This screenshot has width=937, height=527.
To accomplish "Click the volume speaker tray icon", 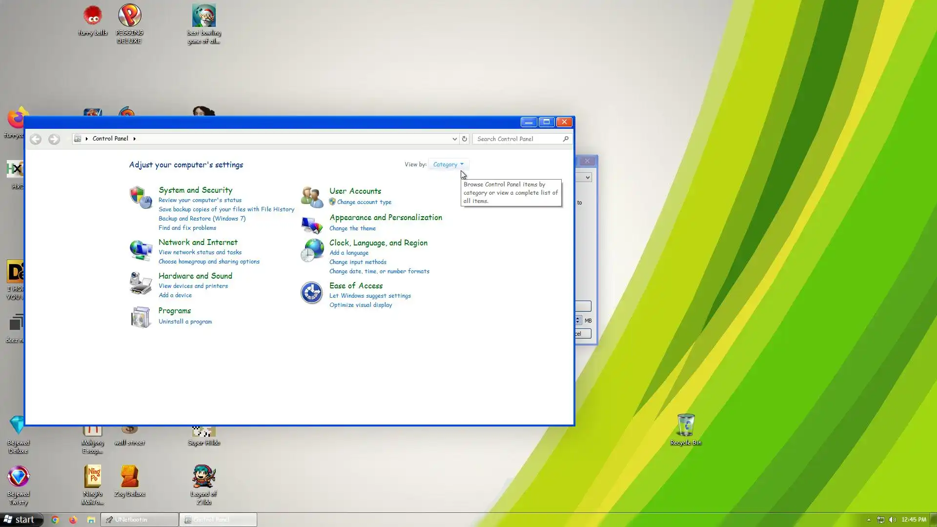I will tap(893, 520).
